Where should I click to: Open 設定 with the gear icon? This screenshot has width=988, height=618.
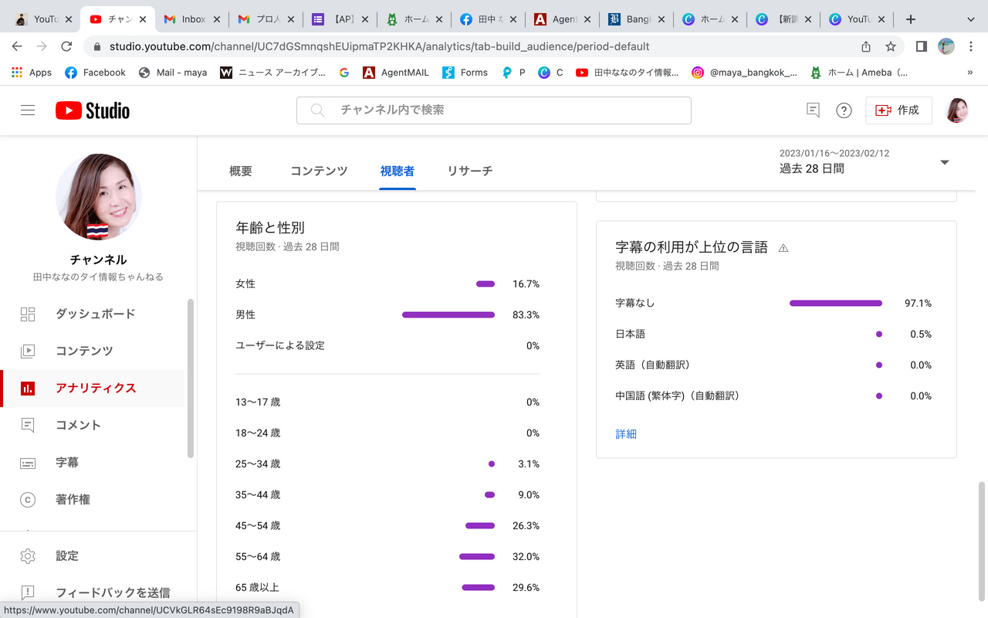click(67, 556)
